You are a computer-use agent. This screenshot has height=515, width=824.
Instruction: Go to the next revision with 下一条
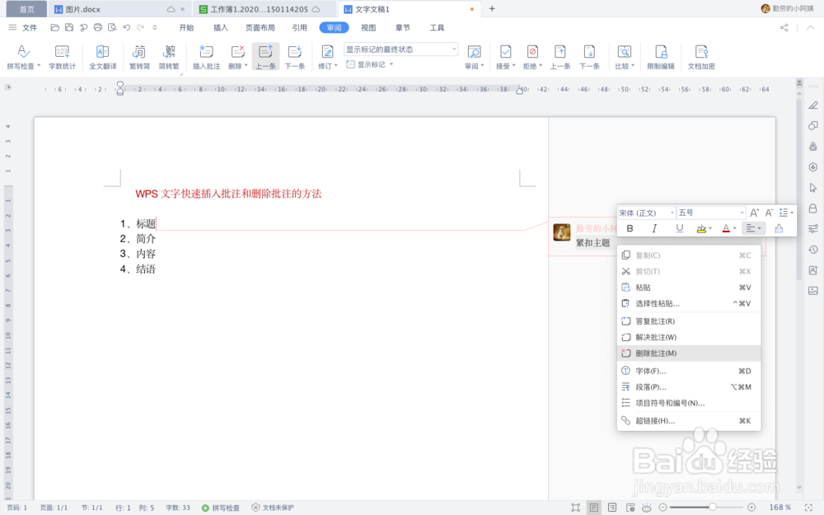(296, 56)
